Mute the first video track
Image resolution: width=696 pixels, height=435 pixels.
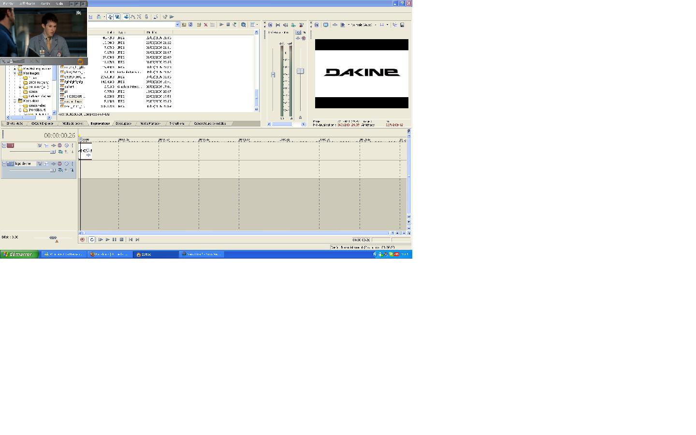coord(67,145)
